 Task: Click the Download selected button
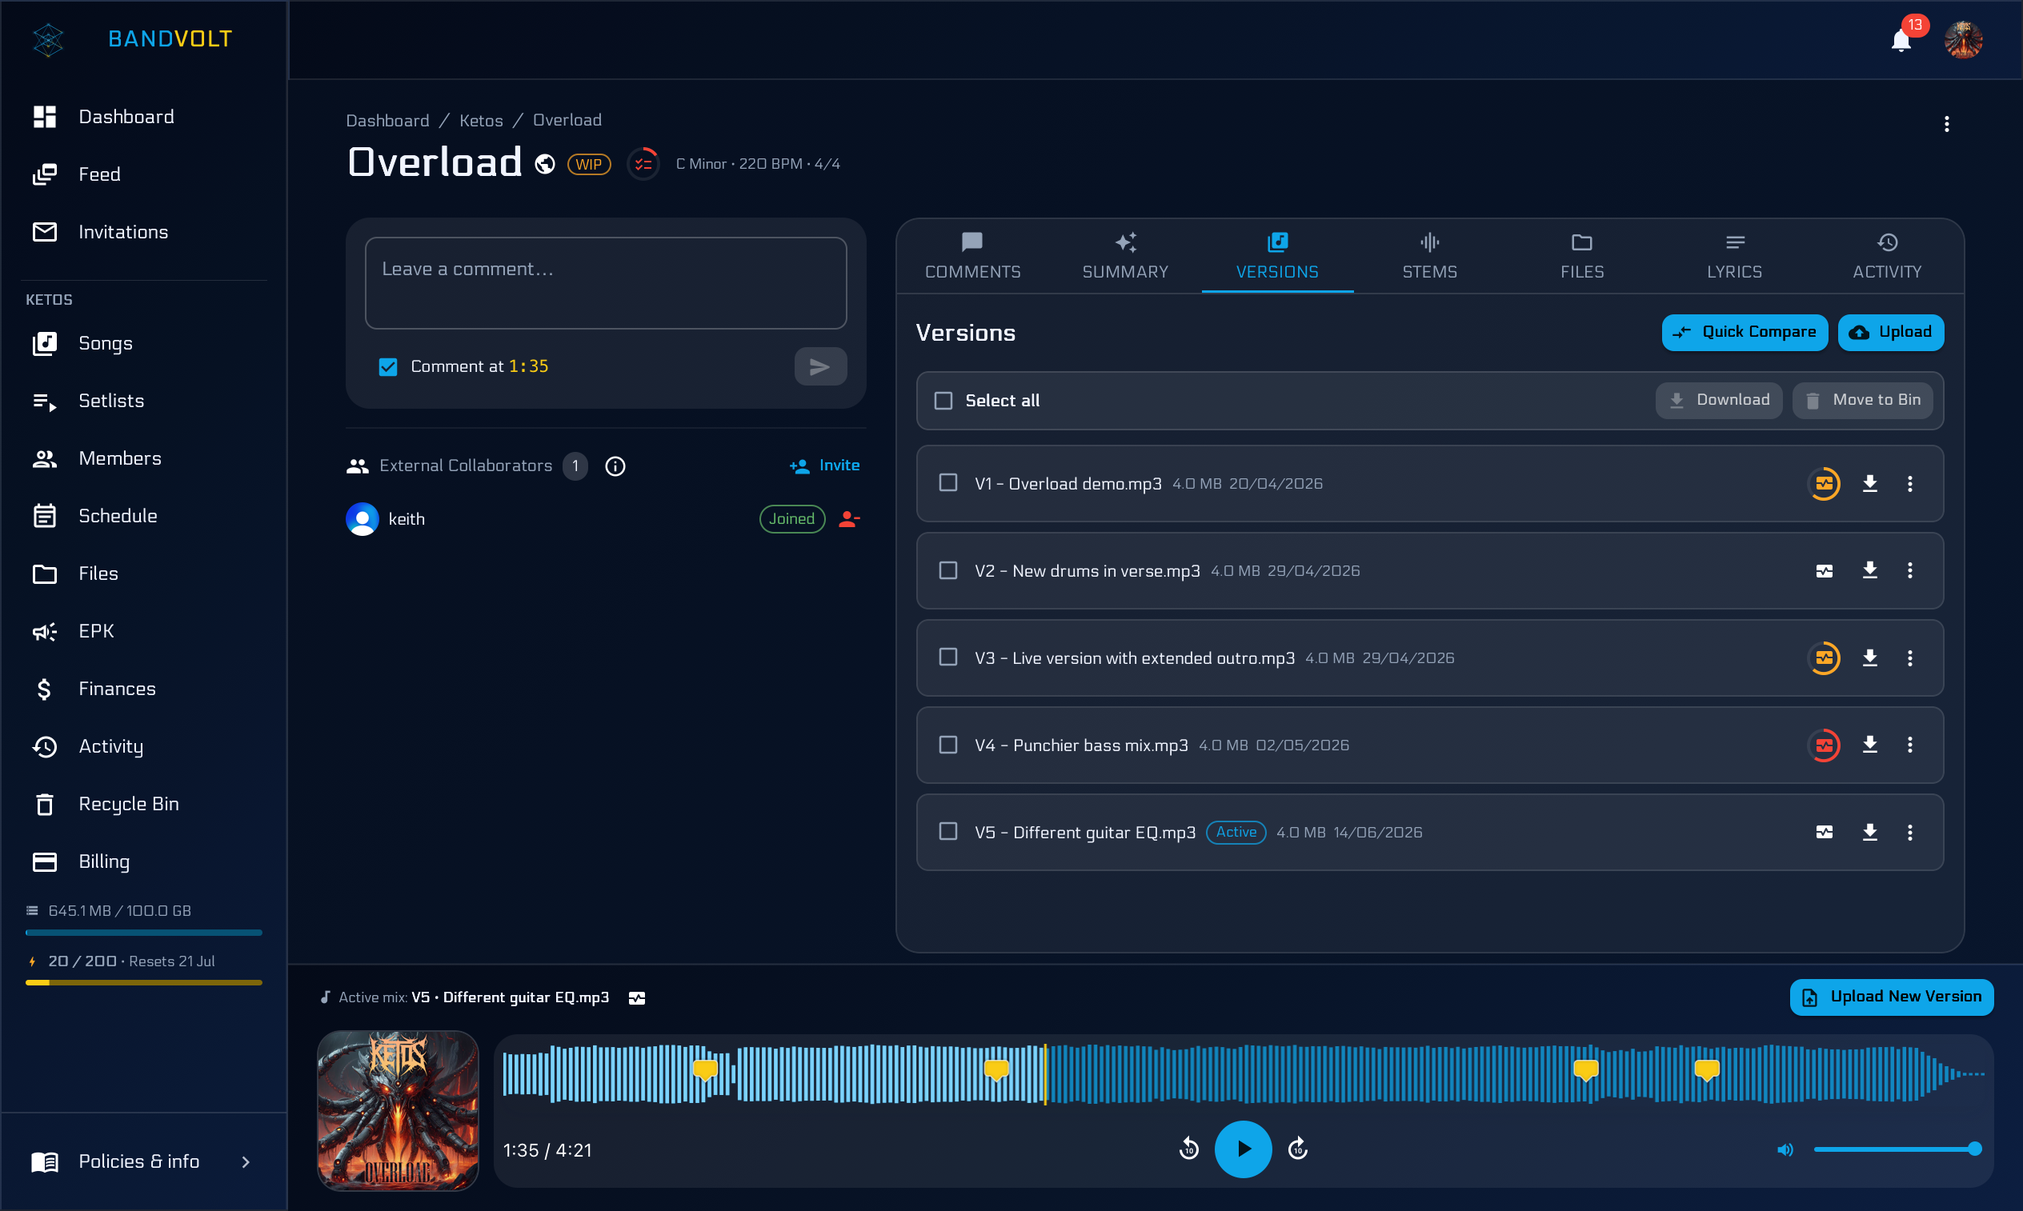tap(1718, 401)
